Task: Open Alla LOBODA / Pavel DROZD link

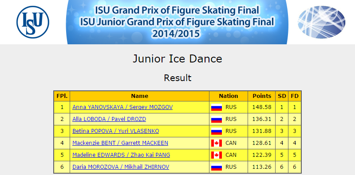Action: point(109,119)
